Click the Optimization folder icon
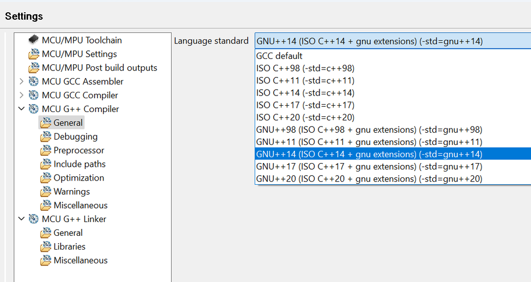The height and width of the screenshot is (282, 531). point(45,178)
